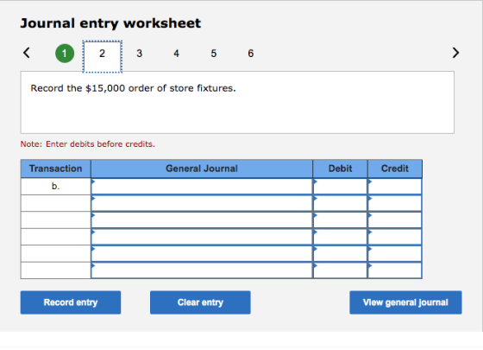Click fifth row Debit field

(340, 254)
